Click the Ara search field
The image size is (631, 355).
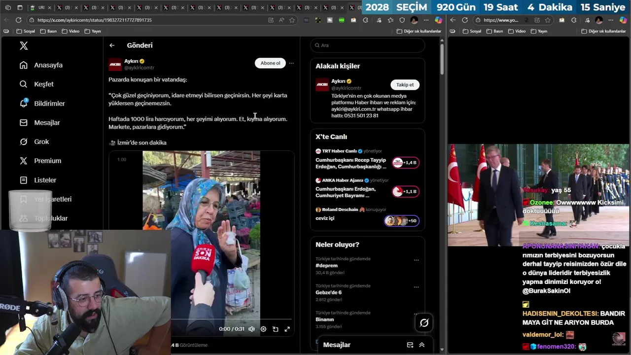[367, 45]
